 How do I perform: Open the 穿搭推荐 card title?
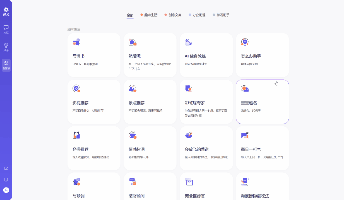(x=80, y=149)
